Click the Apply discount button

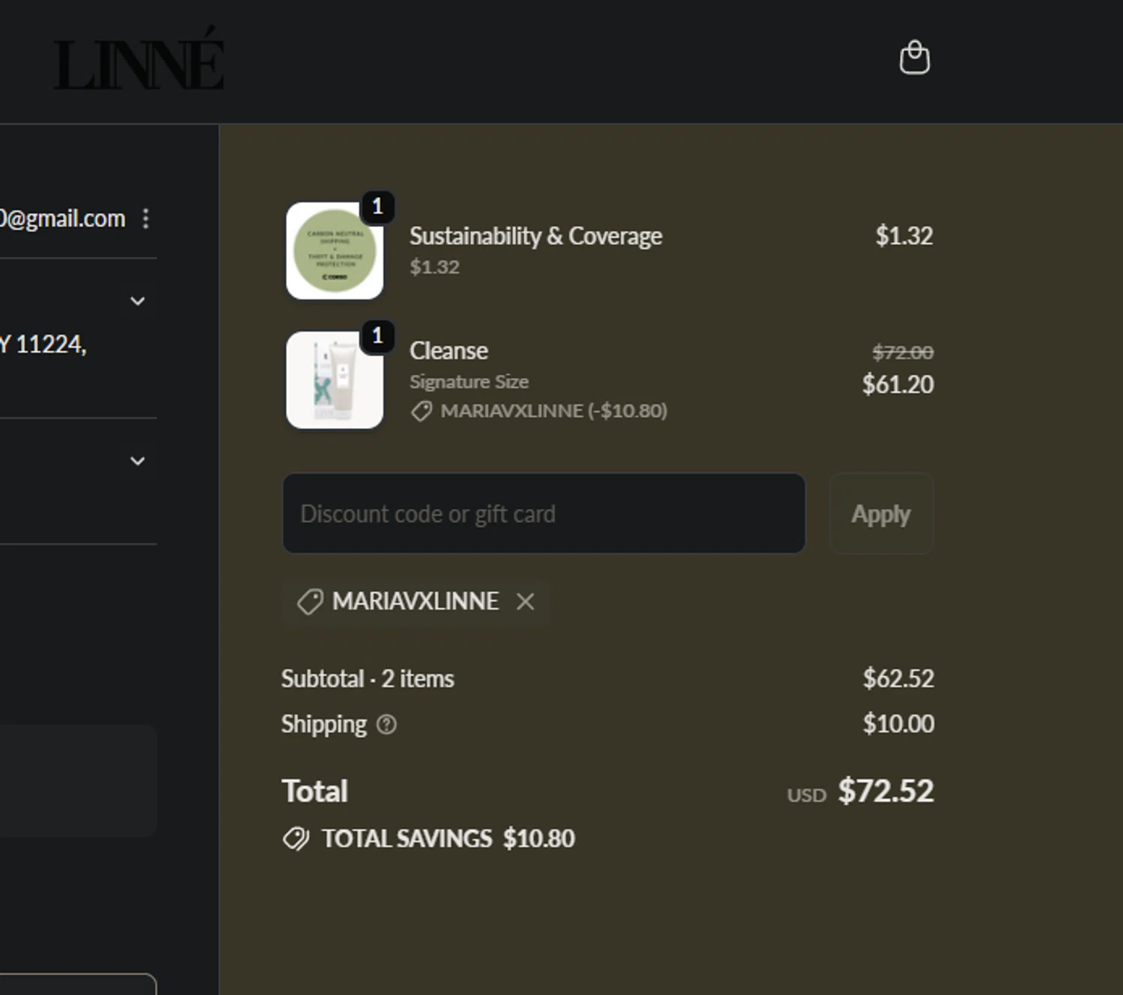pyautogui.click(x=881, y=514)
